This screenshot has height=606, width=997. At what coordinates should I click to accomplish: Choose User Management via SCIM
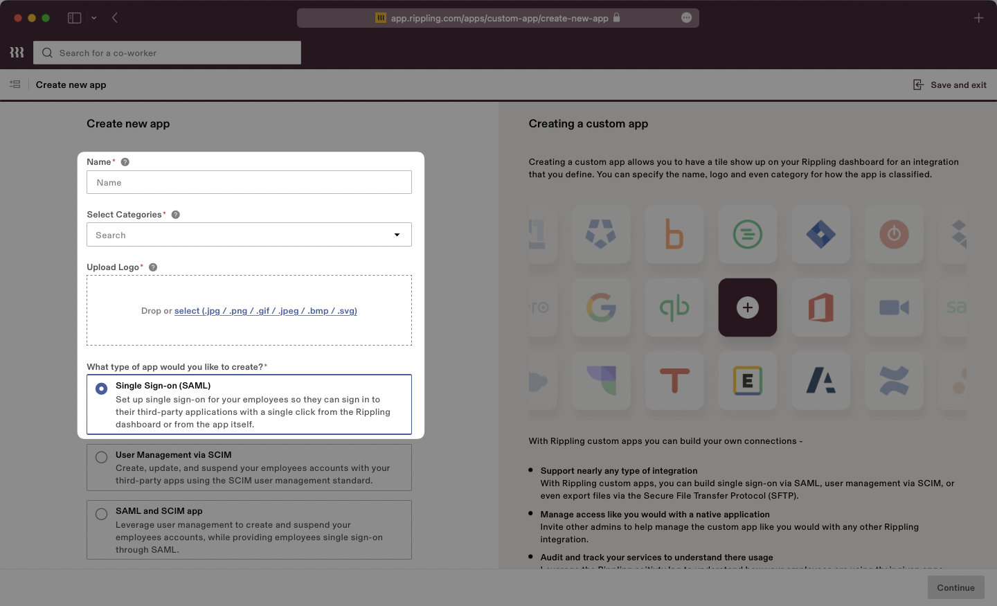pyautogui.click(x=102, y=457)
